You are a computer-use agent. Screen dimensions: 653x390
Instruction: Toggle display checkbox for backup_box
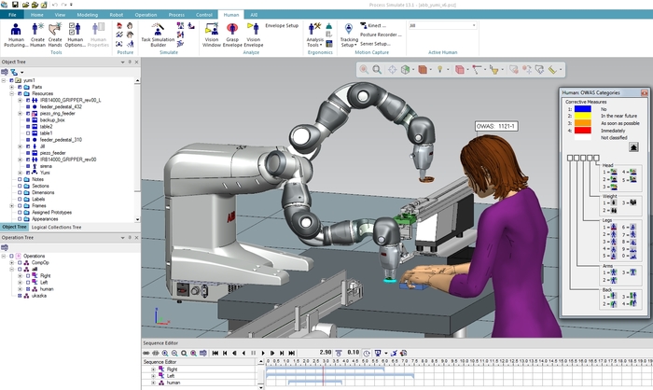(x=28, y=120)
